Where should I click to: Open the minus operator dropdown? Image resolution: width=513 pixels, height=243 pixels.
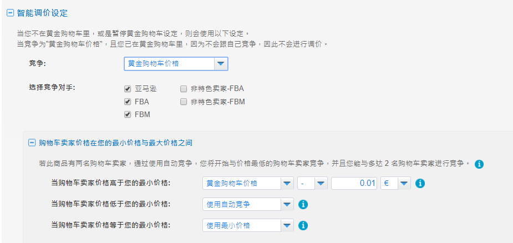coord(312,184)
